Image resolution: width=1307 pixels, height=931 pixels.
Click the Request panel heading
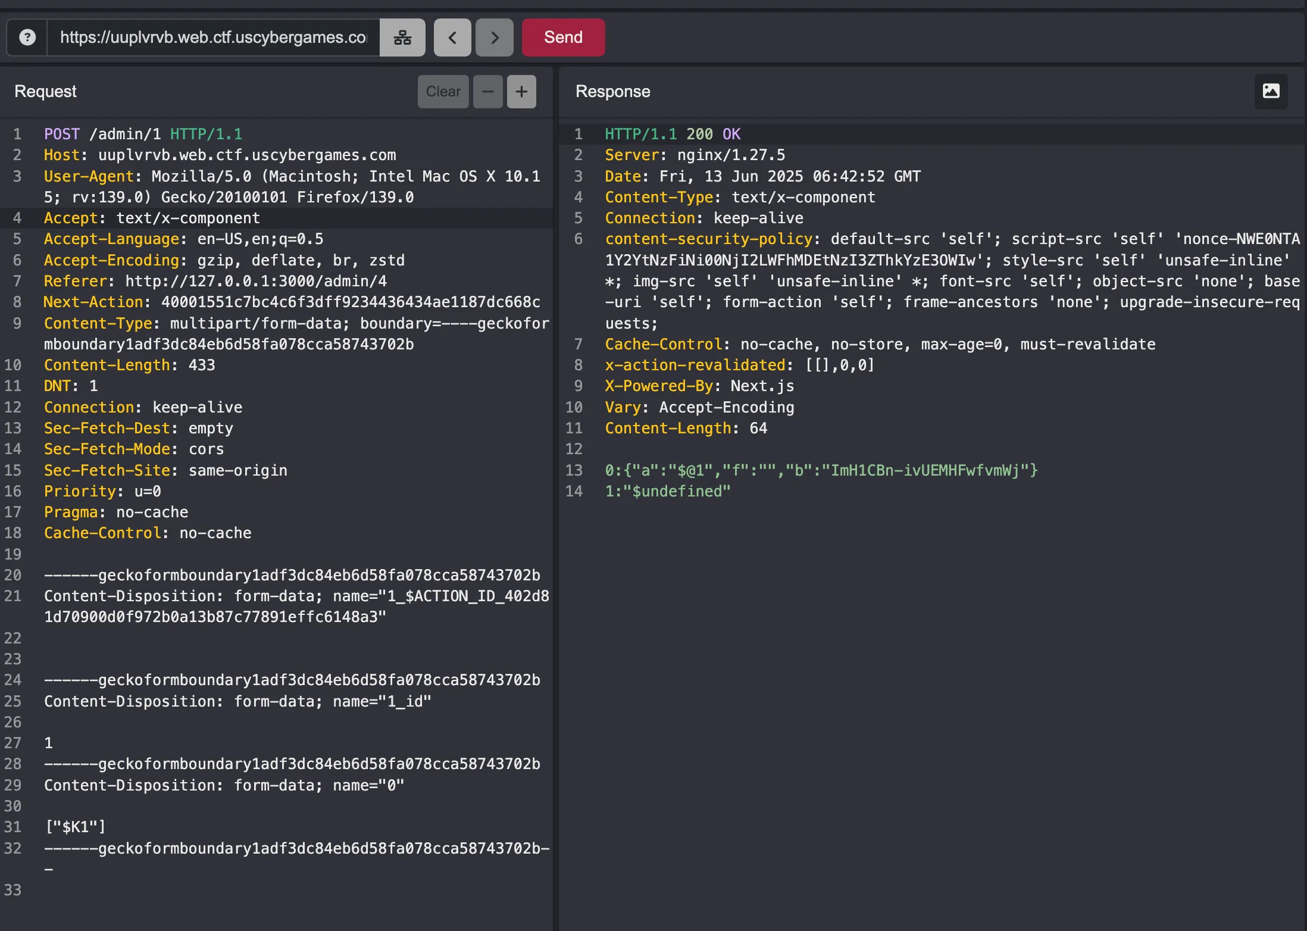click(x=45, y=92)
